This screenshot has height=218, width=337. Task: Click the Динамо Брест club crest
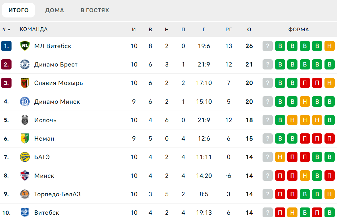pos(25,65)
